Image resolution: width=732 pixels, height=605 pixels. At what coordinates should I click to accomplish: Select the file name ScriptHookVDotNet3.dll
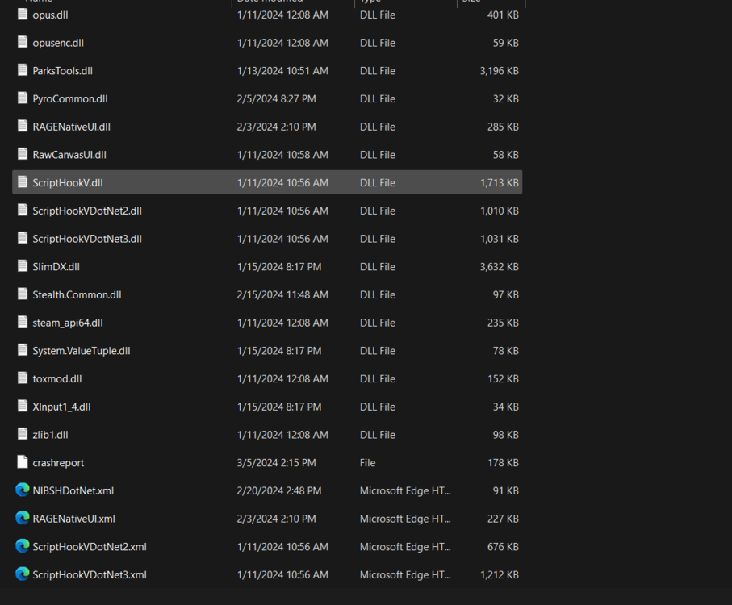point(87,239)
